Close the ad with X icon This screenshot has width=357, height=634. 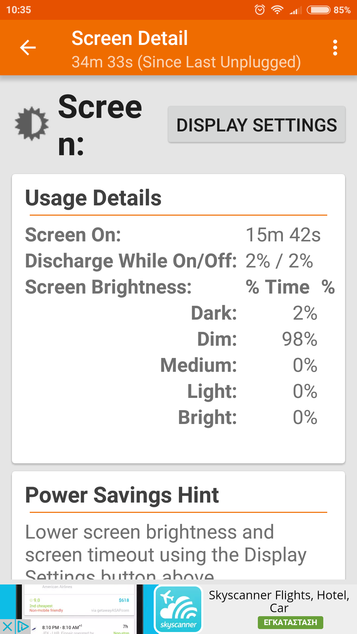pos(7,626)
